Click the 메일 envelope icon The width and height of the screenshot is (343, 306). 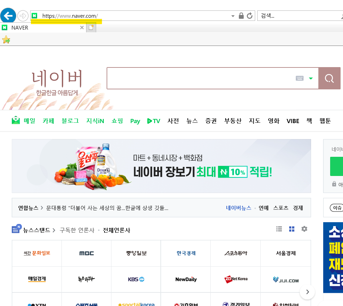[16, 120]
